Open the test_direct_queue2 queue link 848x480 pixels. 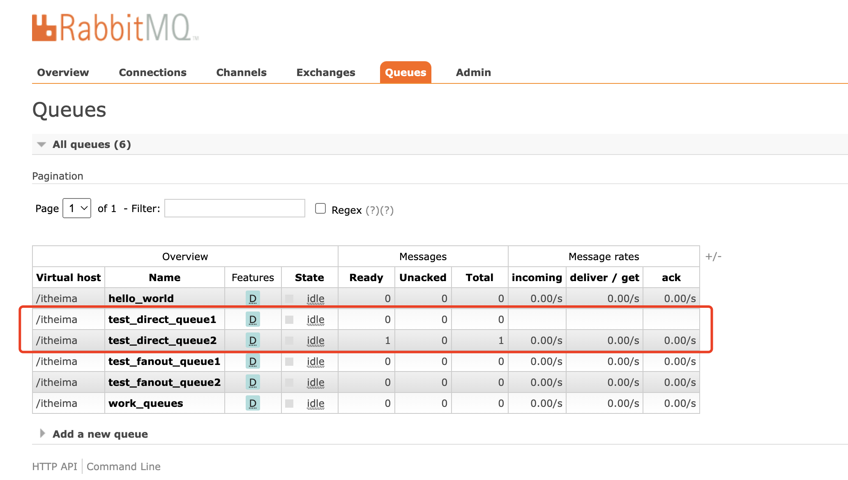tap(162, 340)
